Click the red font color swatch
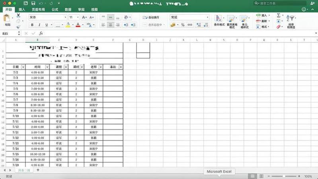This screenshot has width=318, height=179. click(x=78, y=25)
